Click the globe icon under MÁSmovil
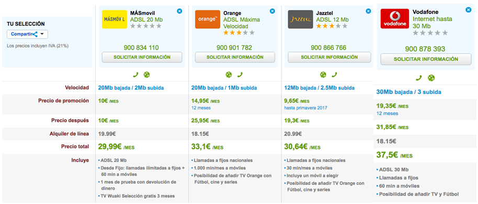The width and height of the screenshot is (478, 204). click(146, 74)
